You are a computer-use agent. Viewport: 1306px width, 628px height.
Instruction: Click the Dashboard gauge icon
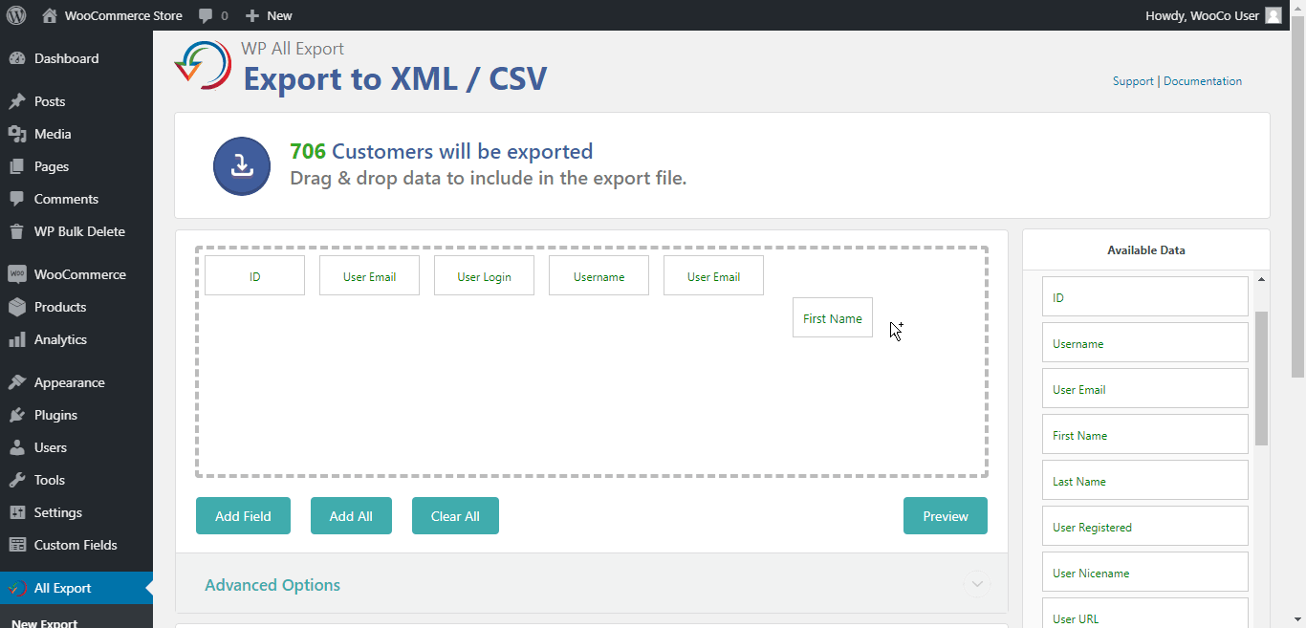pos(17,58)
